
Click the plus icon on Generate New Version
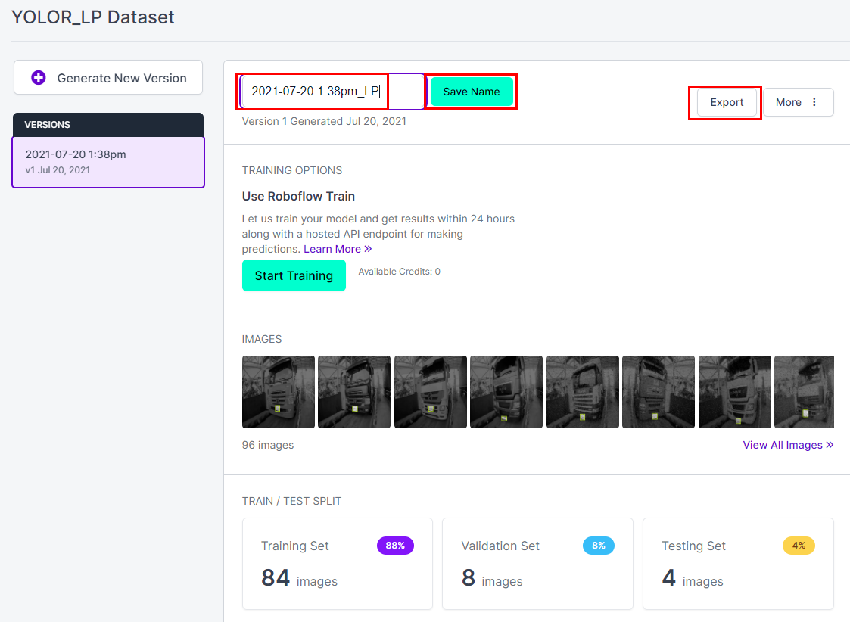[39, 78]
